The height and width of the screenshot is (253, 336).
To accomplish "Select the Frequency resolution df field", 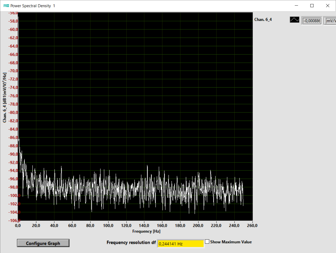I will pyautogui.click(x=181, y=244).
